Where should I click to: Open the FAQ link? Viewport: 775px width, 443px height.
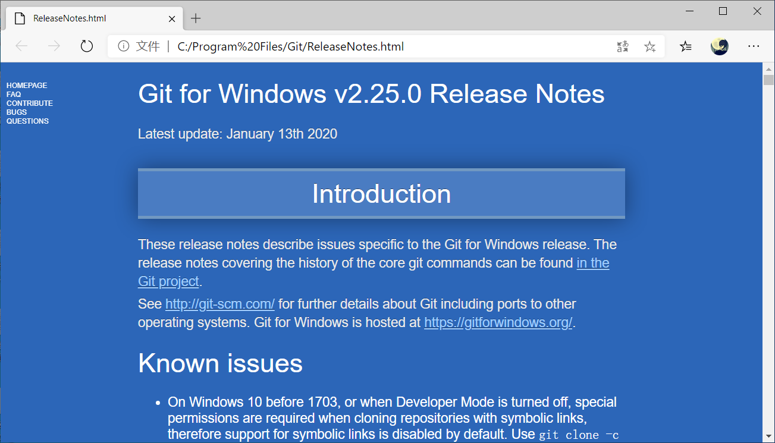13,94
